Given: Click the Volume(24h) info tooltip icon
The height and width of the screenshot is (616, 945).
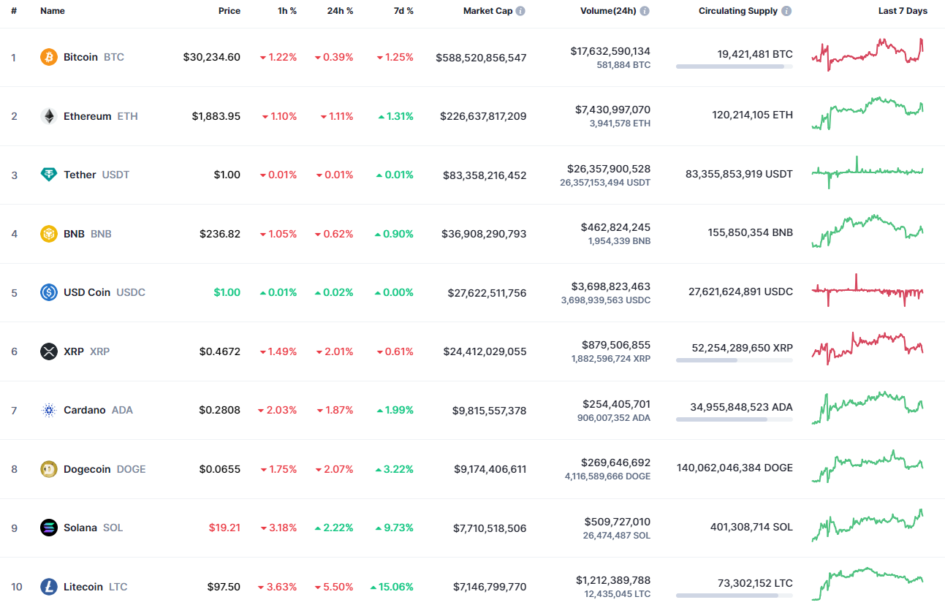Looking at the screenshot, I should 644,10.
